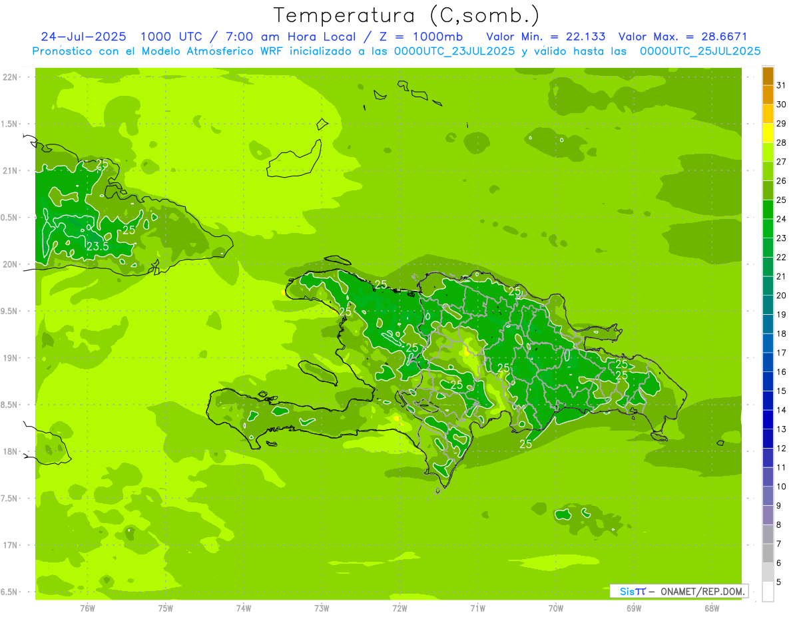Image resolution: width=799 pixels, height=617 pixels.
Task: Click the legend value "5"
Action: click(779, 582)
